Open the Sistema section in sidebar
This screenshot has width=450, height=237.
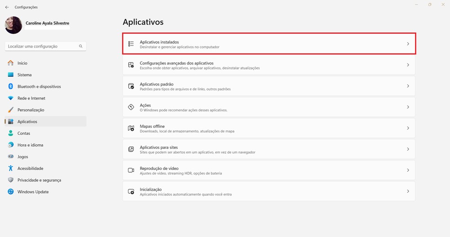(x=25, y=75)
